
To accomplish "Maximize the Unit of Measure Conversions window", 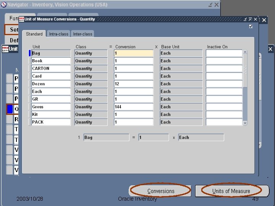I will [x=250, y=19].
